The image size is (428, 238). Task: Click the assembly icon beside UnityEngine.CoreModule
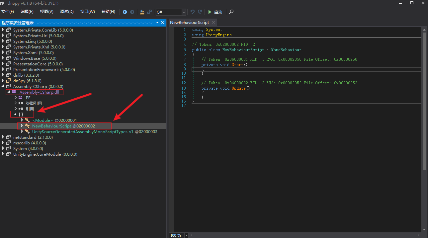[x=9, y=154]
